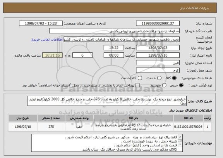Select the کالا radio button
The height and width of the screenshot is (158, 223).
point(174,78)
